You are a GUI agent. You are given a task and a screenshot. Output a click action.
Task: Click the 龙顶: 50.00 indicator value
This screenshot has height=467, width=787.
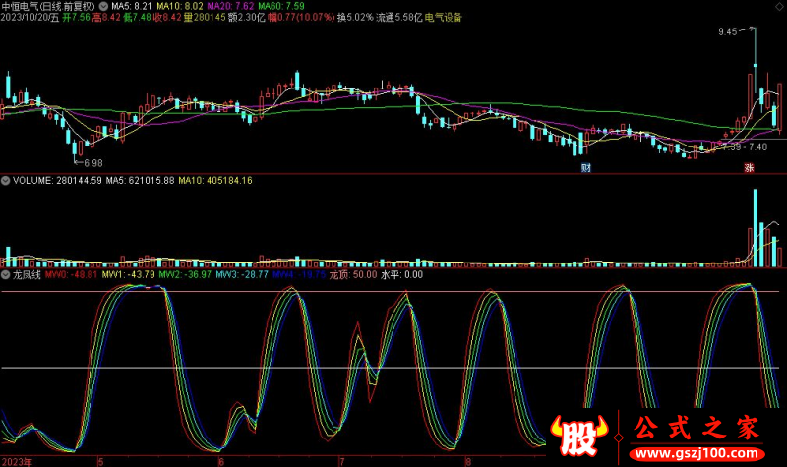(x=353, y=275)
